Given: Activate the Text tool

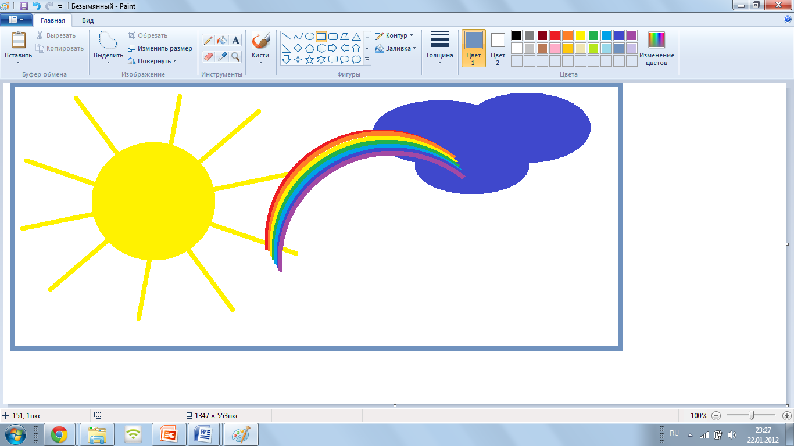Looking at the screenshot, I should (235, 40).
